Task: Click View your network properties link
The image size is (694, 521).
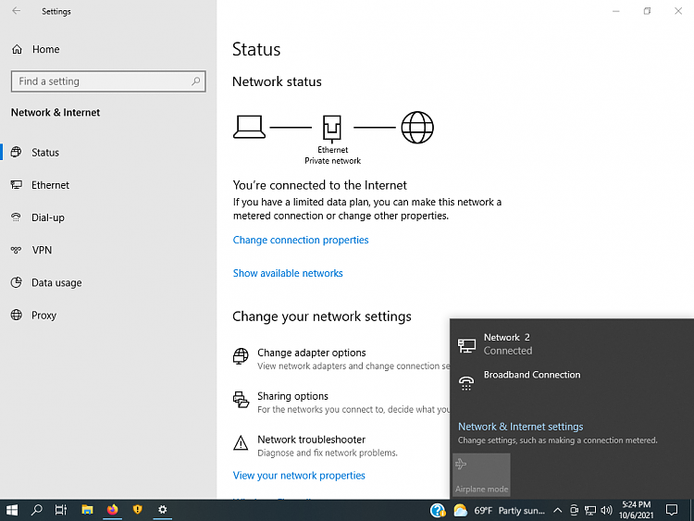Action: 299,476
